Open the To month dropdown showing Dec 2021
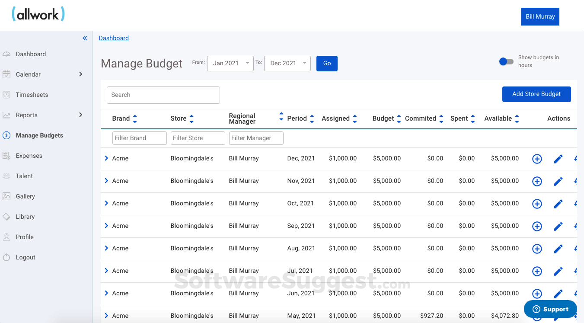This screenshot has height=323, width=584. tap(287, 63)
